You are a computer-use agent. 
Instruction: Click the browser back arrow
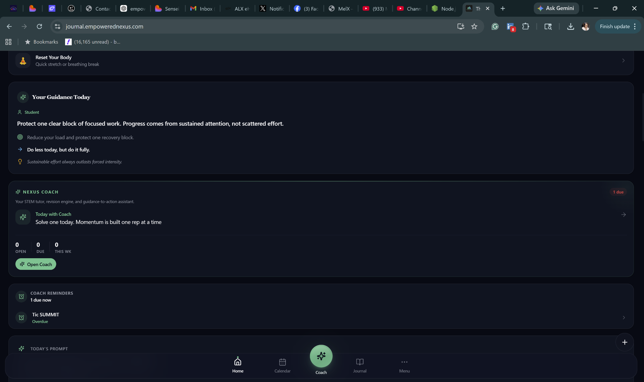(x=9, y=26)
